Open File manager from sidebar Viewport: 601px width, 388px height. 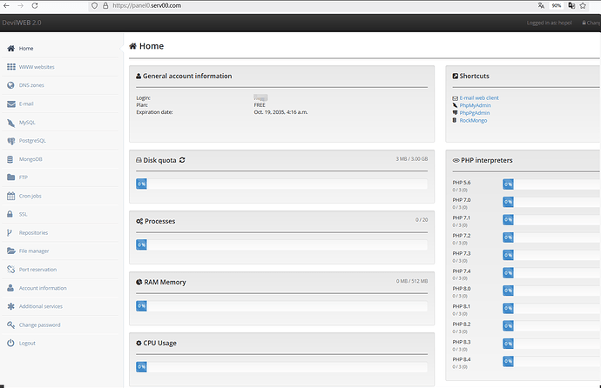click(34, 251)
